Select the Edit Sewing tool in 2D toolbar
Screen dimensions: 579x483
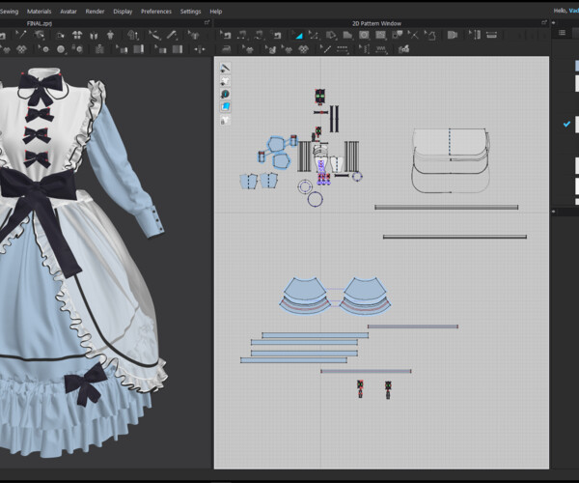click(226, 36)
